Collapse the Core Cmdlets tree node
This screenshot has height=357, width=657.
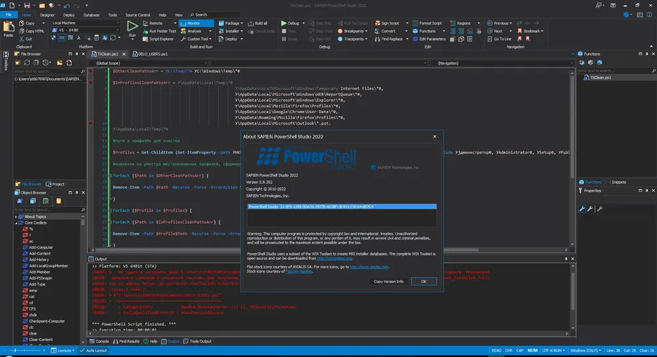pos(16,223)
